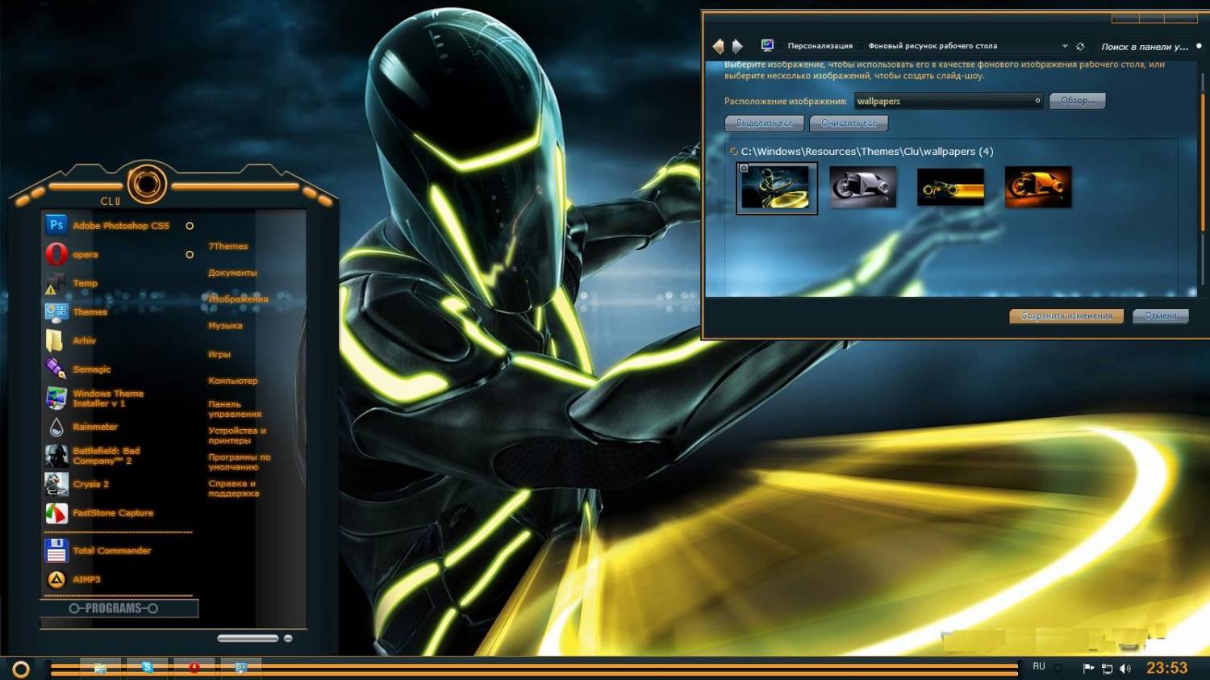Open the wallpapers picture location dropdown

(1037, 101)
